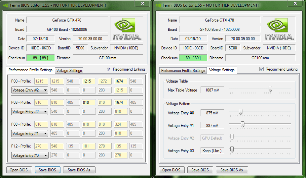Click left window title bar app icon
306x178 pixels.
click(6, 5)
